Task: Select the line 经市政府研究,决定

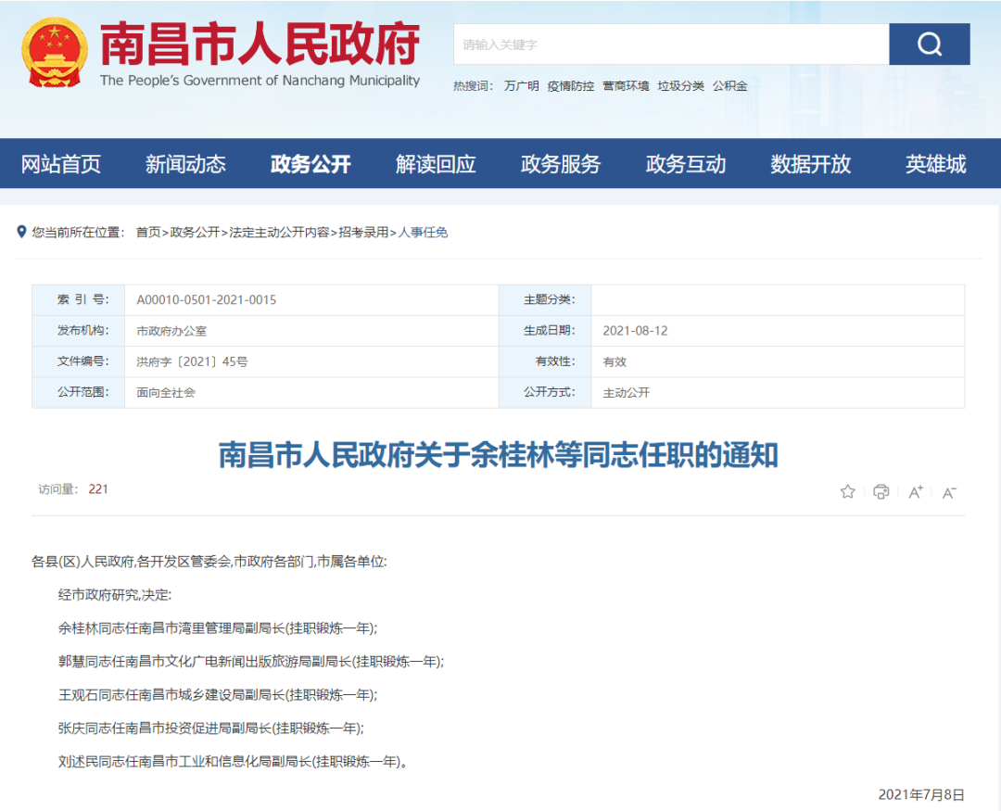Action: point(115,595)
